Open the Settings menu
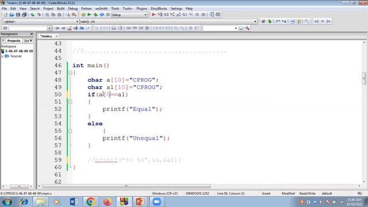The height and width of the screenshot is (207, 368). click(177, 9)
